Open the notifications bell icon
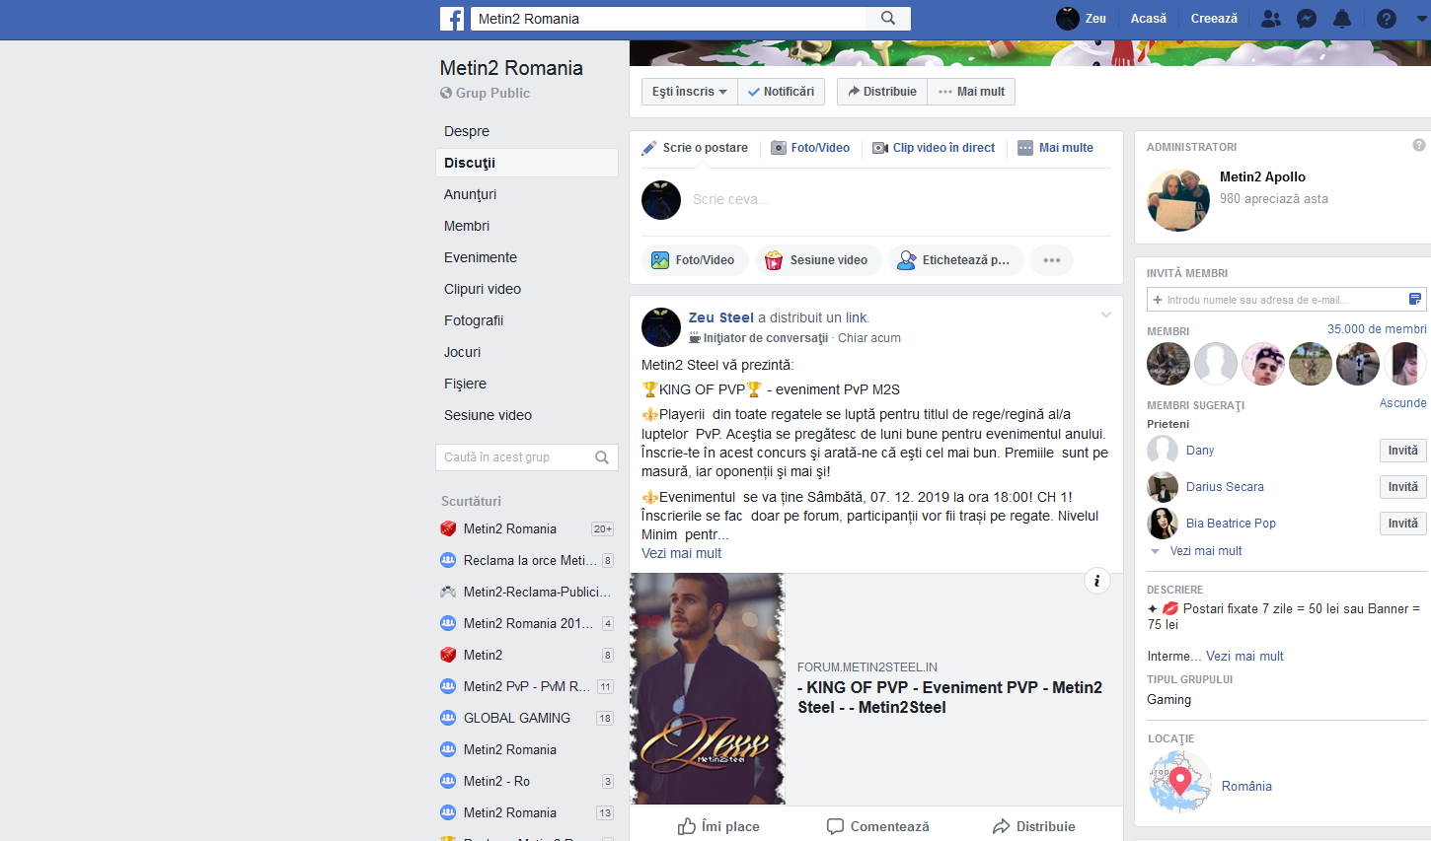This screenshot has width=1431, height=841. click(x=1342, y=19)
